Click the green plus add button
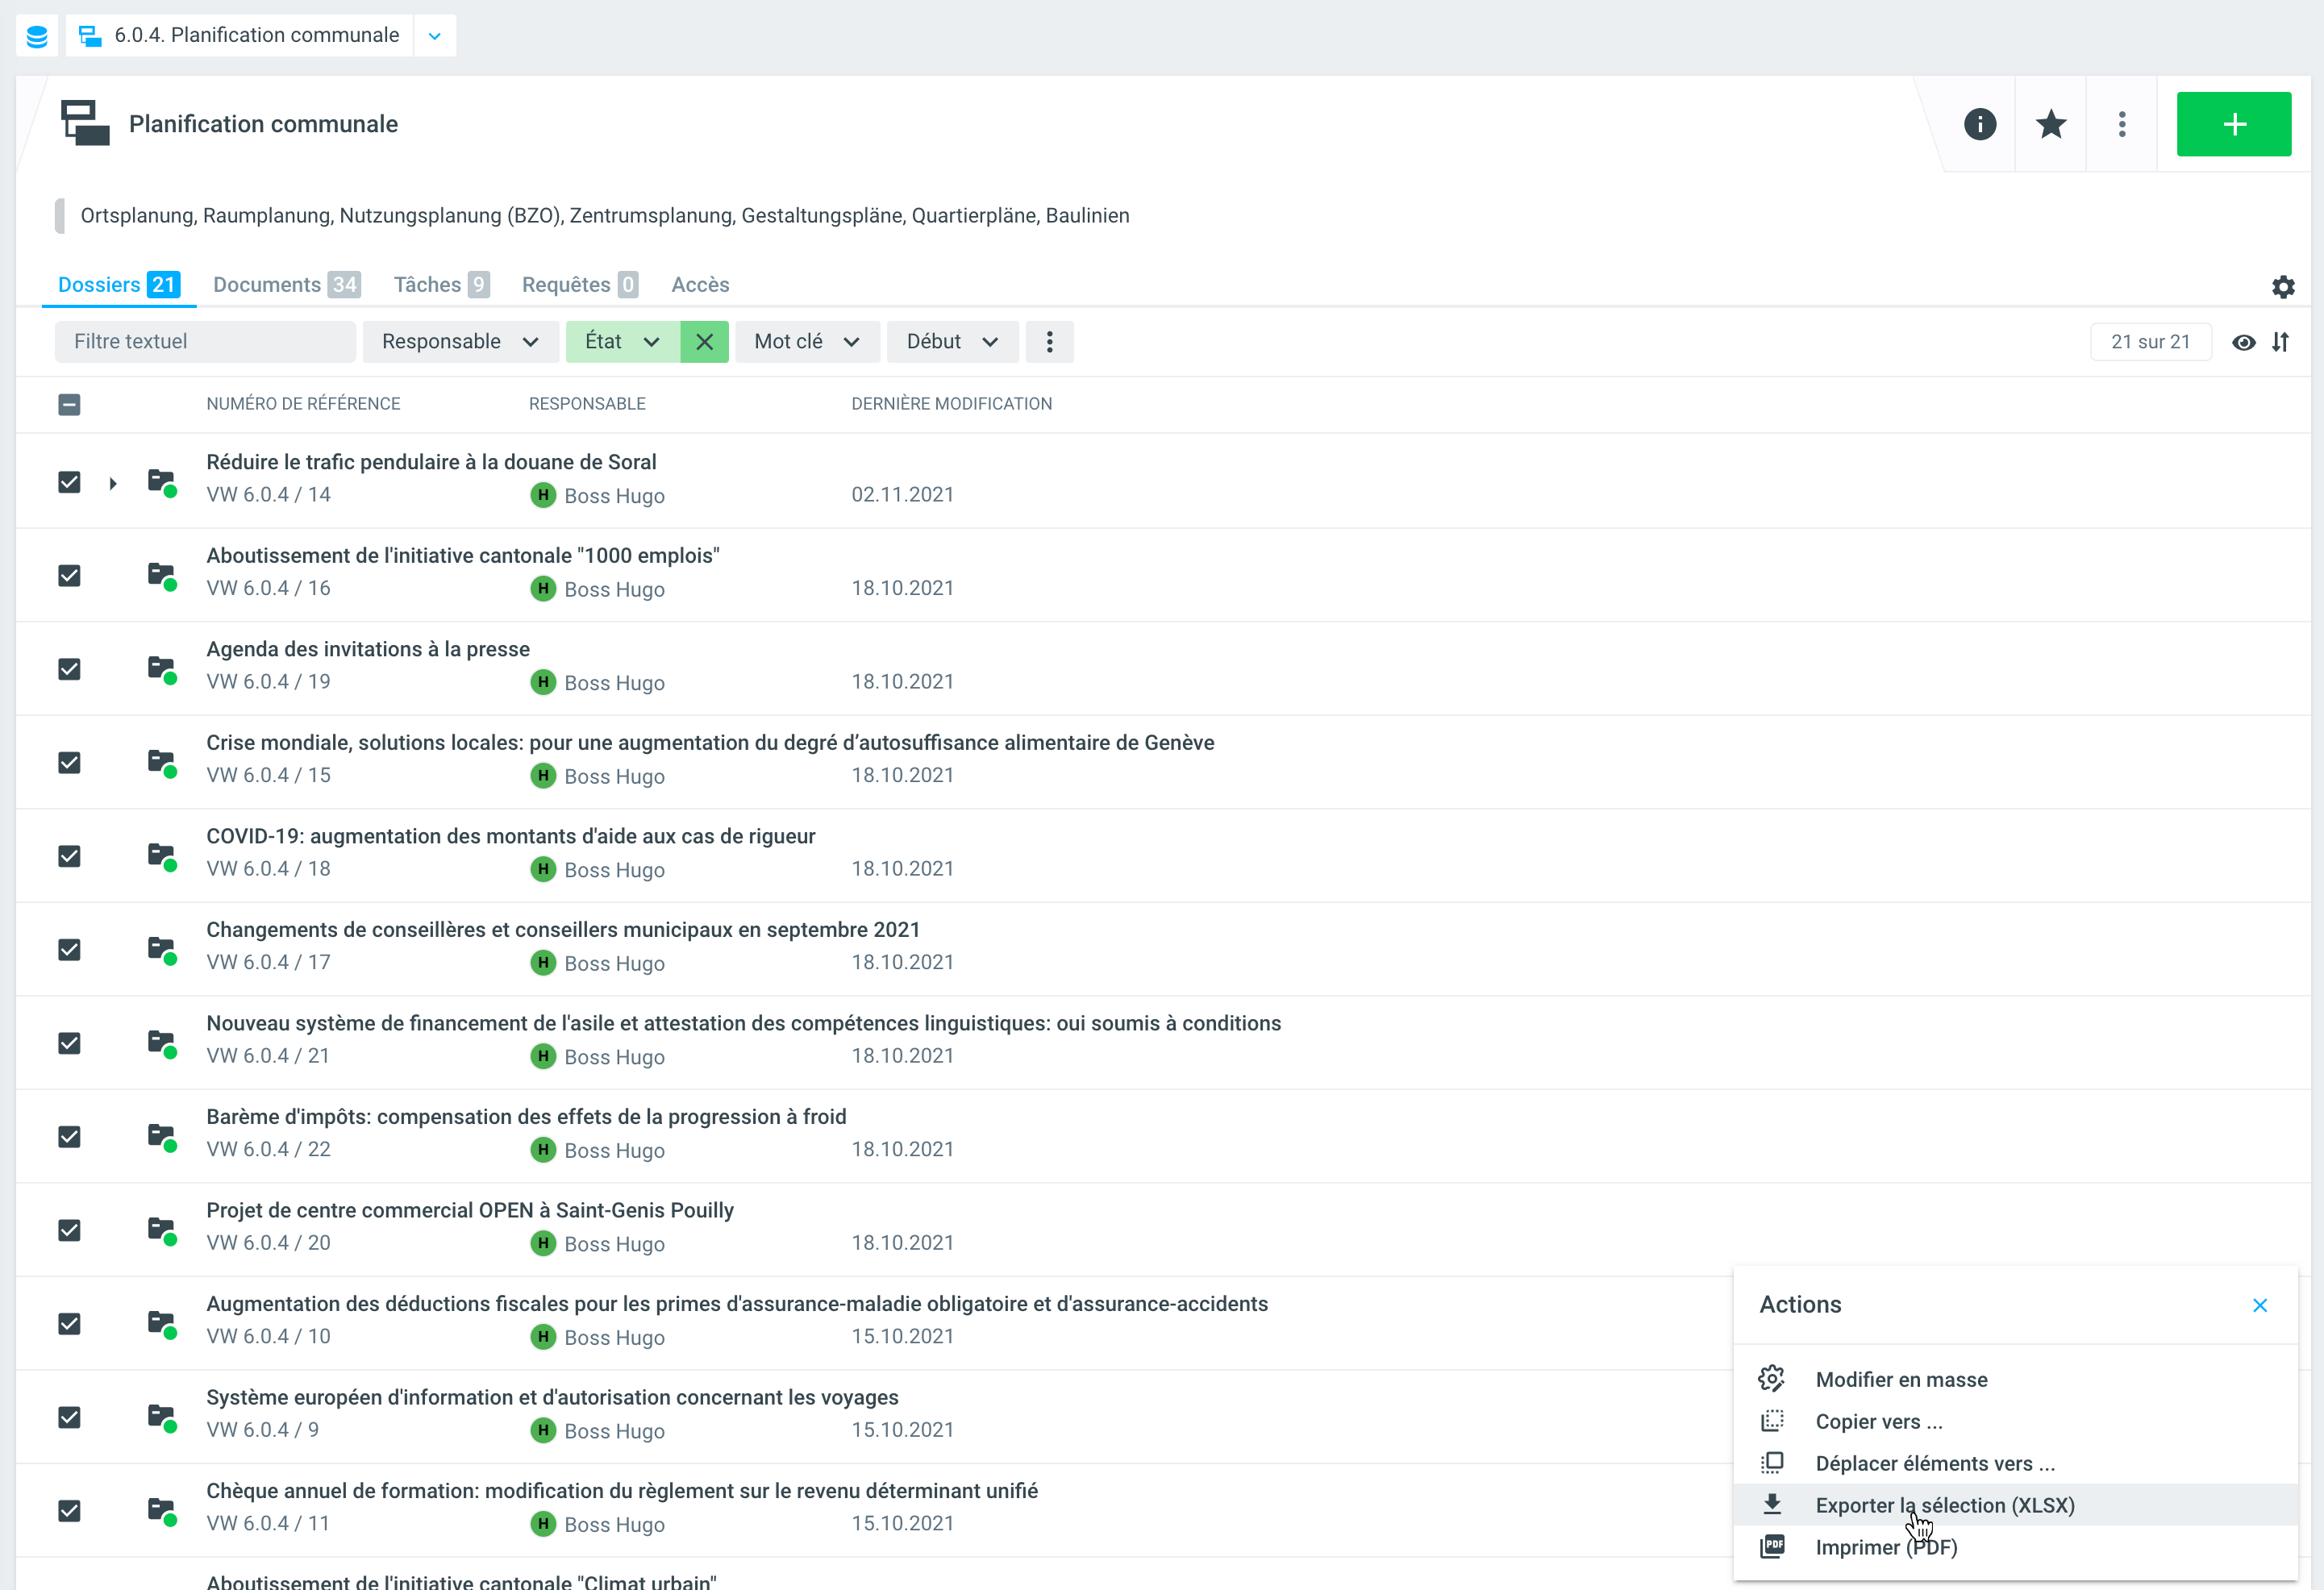The height and width of the screenshot is (1590, 2324). click(2233, 124)
